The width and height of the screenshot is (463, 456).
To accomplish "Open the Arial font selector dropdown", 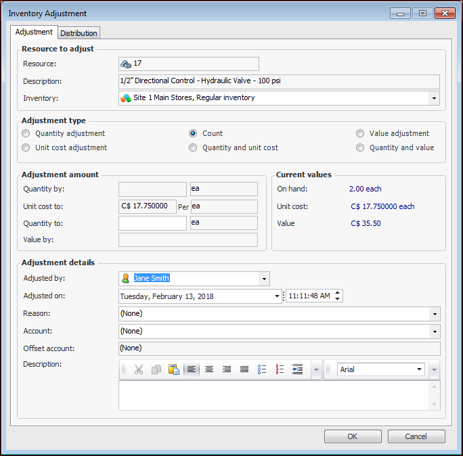I will point(419,369).
